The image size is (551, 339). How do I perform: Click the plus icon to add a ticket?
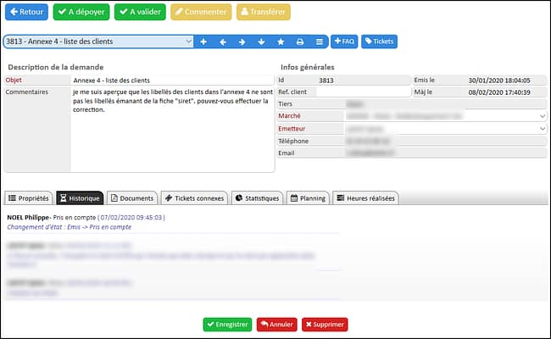pos(203,42)
